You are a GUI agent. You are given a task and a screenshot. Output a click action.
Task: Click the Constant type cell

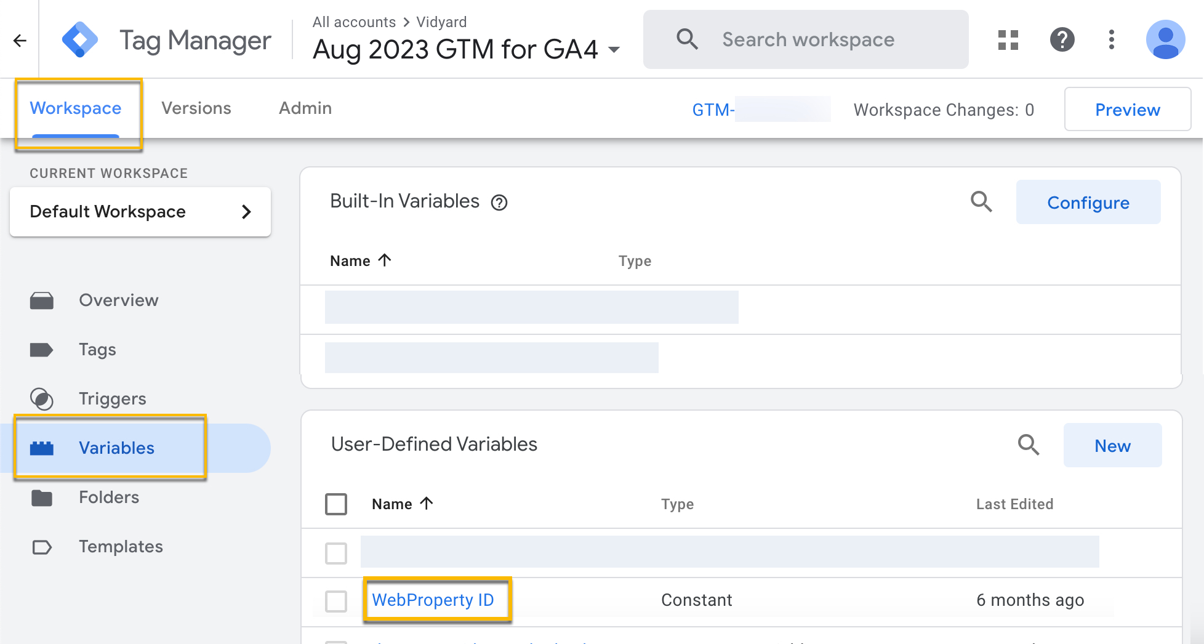pos(697,600)
